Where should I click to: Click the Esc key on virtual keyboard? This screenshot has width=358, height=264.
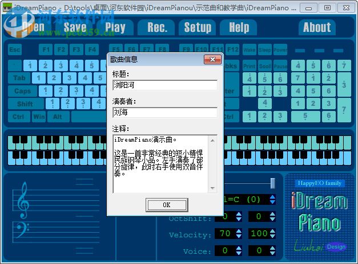(x=15, y=49)
